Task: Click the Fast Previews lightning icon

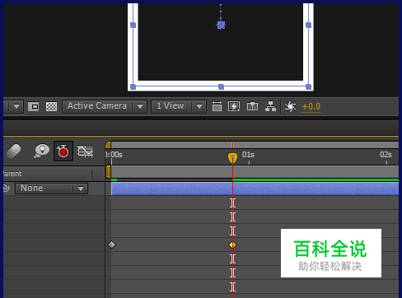Action: 234,106
